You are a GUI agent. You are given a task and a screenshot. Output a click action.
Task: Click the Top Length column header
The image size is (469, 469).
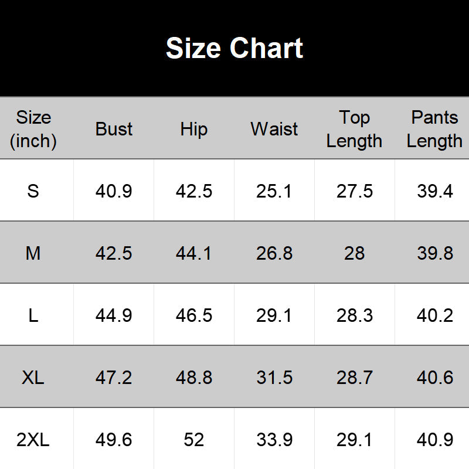[354, 129]
